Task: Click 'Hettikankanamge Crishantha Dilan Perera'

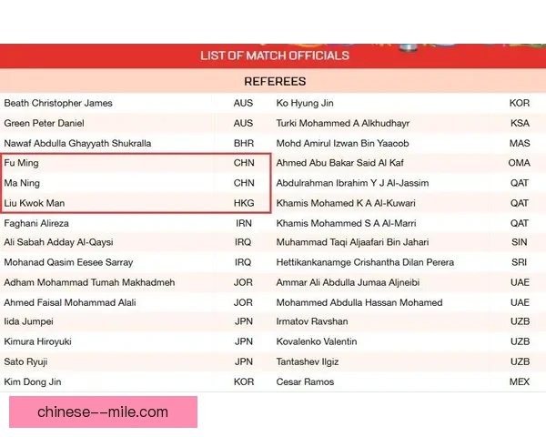Action: [x=365, y=262]
